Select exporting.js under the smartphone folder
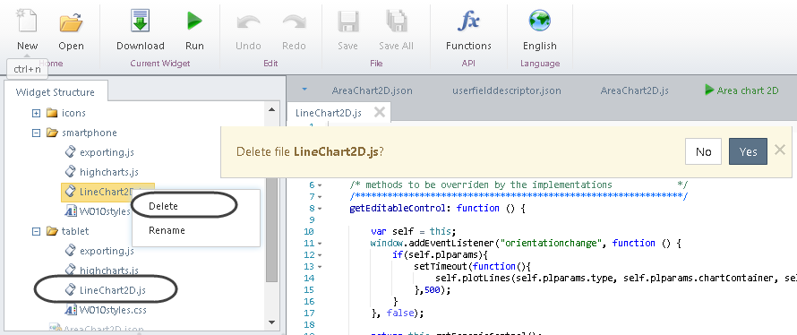The width and height of the screenshot is (797, 335). [107, 152]
